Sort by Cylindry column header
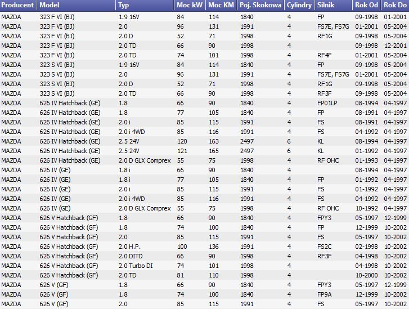Image resolution: width=409 pixels, height=309 pixels. tap(299, 5)
